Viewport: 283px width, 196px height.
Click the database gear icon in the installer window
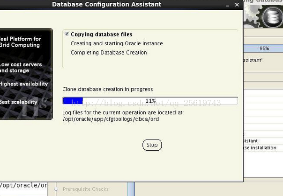pyautogui.click(x=271, y=16)
